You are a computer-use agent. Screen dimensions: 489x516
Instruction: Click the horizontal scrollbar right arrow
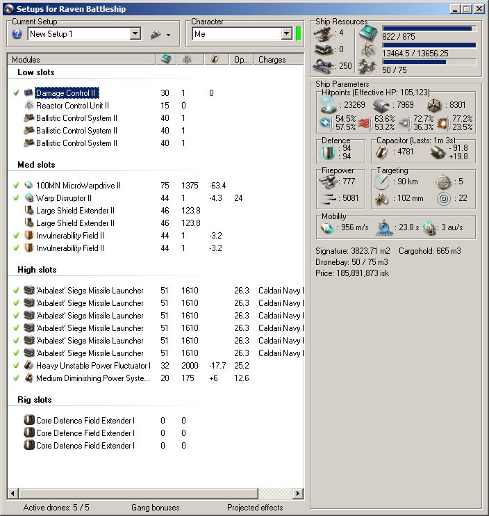click(x=298, y=493)
